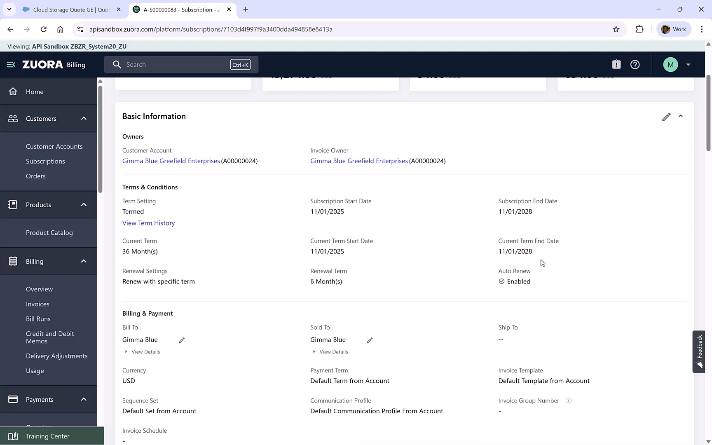The width and height of the screenshot is (712, 445).
Task: Open the Training Center
Action: [x=47, y=436]
